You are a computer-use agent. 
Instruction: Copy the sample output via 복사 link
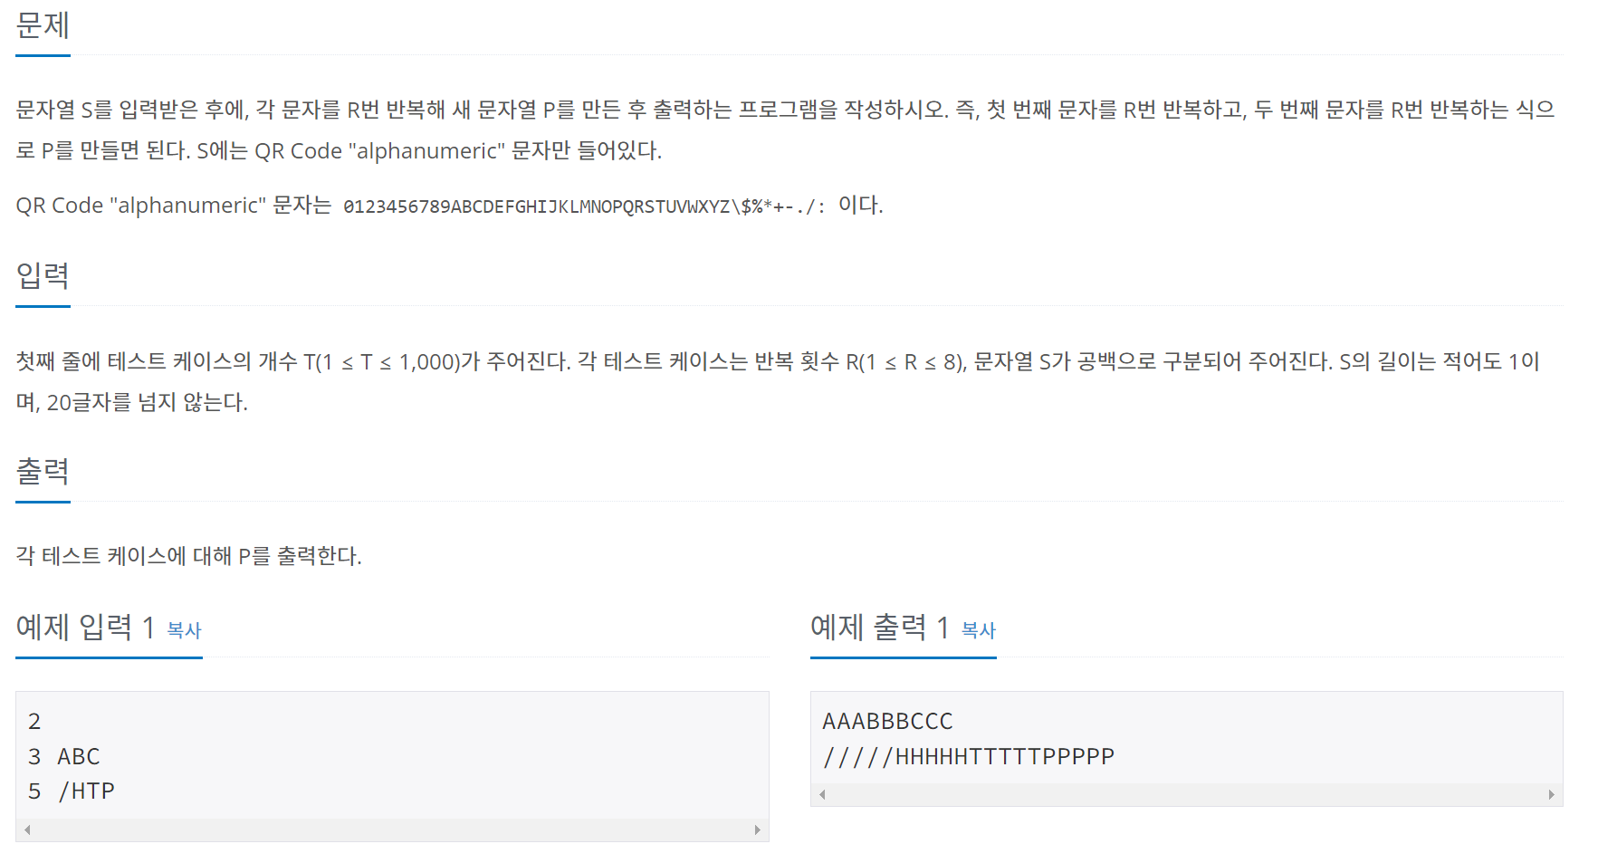(978, 629)
